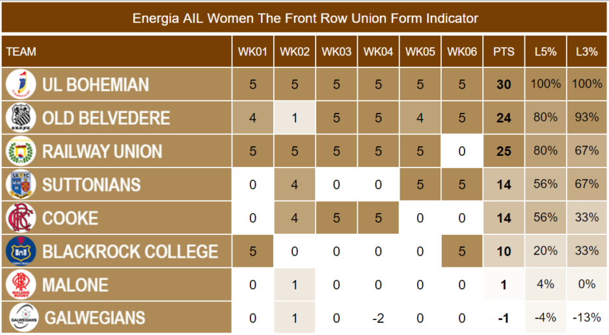Click Galwegians' WK04 cell showing -2
609x335 pixels.
379,318
